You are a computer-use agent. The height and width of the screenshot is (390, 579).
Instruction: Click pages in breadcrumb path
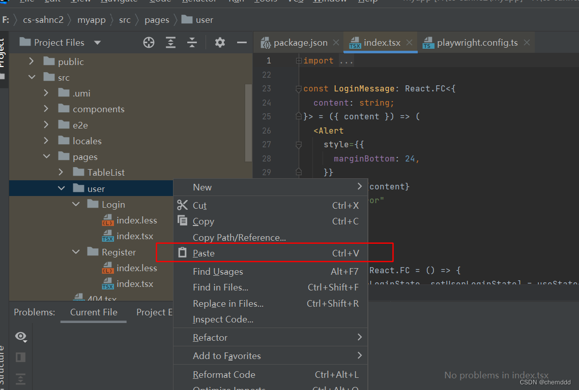(157, 20)
